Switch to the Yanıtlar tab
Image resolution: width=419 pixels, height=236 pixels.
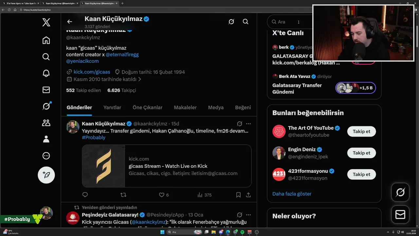(x=112, y=108)
